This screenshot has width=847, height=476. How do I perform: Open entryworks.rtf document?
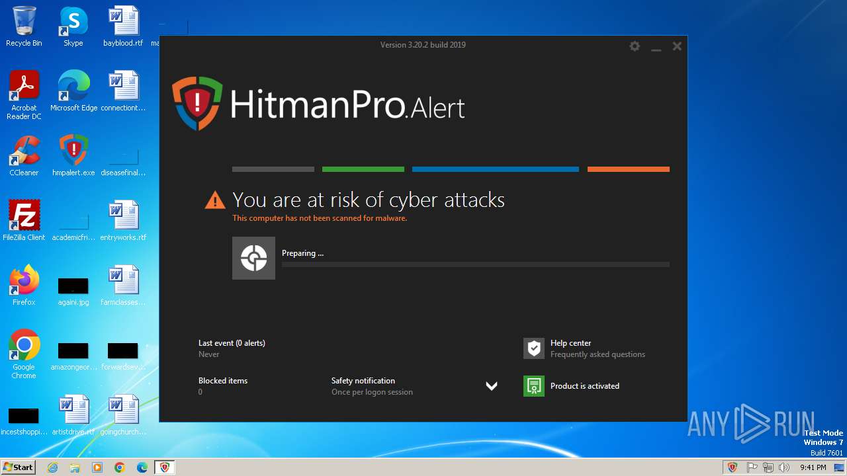click(x=123, y=221)
